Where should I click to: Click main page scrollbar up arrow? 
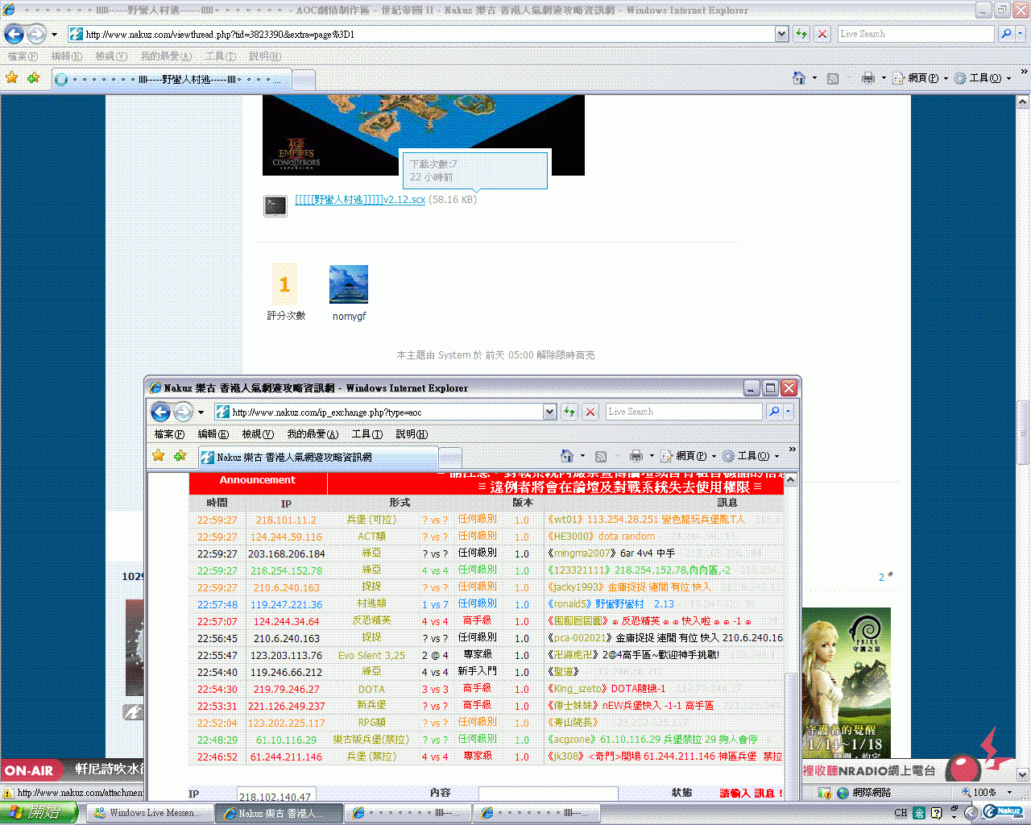point(1023,102)
